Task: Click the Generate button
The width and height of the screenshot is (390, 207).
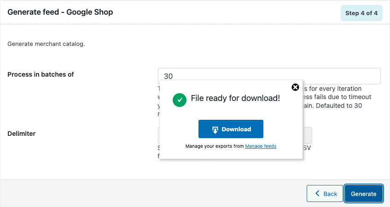Action: click(x=364, y=194)
